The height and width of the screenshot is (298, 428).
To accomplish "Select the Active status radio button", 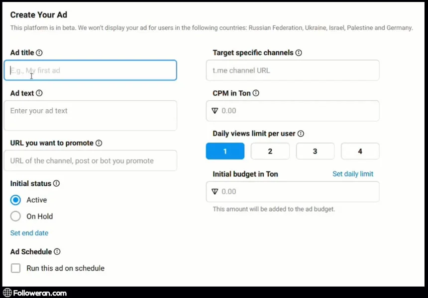I will [x=16, y=200].
